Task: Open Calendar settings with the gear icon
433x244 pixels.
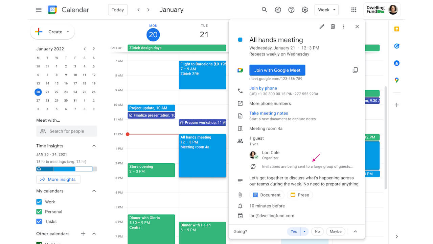Action: (x=304, y=9)
